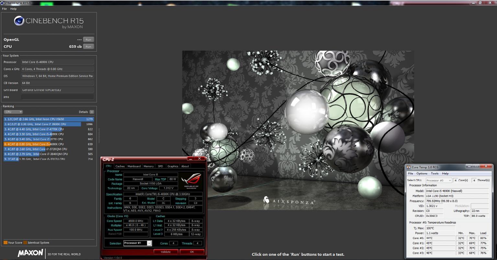Open Cinebench File menu
497x260 pixels.
pos(5,9)
